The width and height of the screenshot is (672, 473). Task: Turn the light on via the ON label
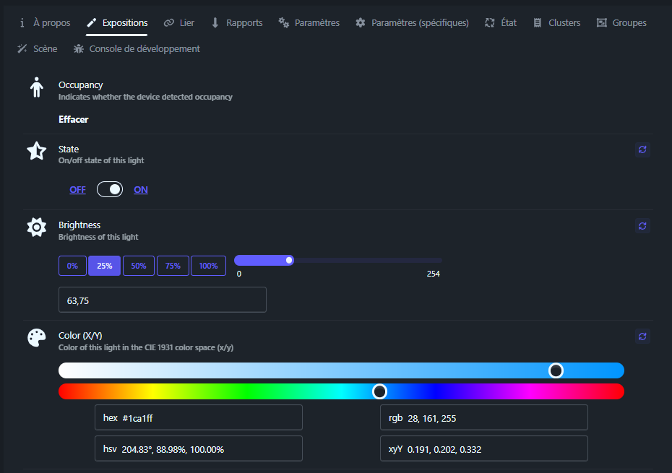[x=140, y=189]
